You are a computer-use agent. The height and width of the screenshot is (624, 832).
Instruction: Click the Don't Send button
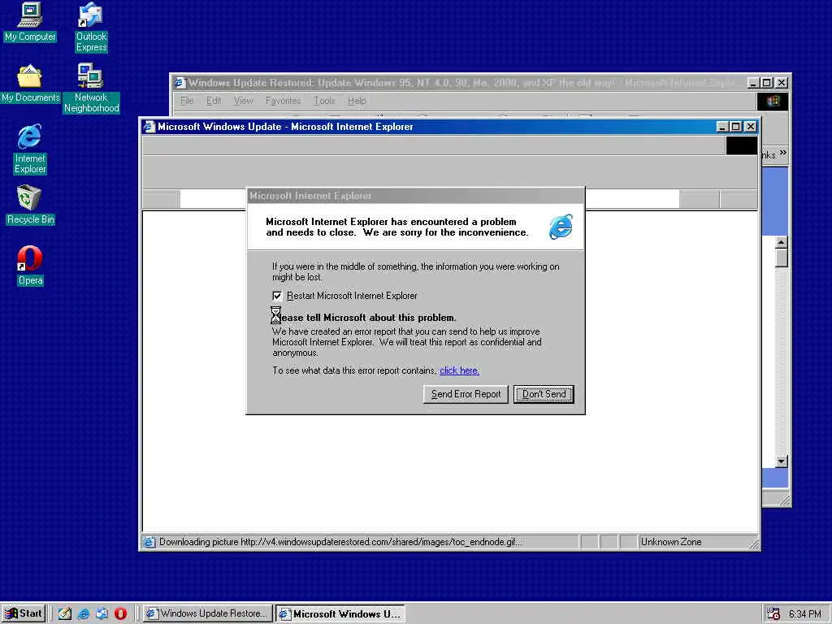pos(544,394)
